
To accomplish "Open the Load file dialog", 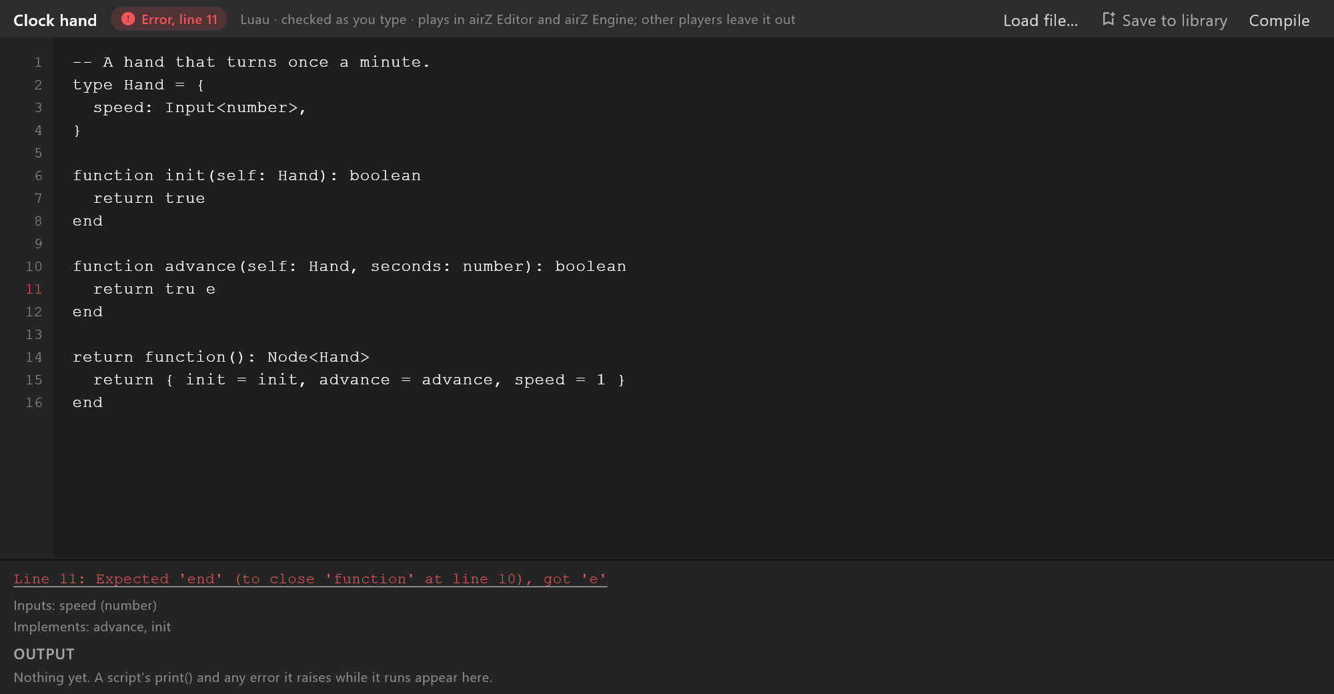I will (x=1041, y=20).
